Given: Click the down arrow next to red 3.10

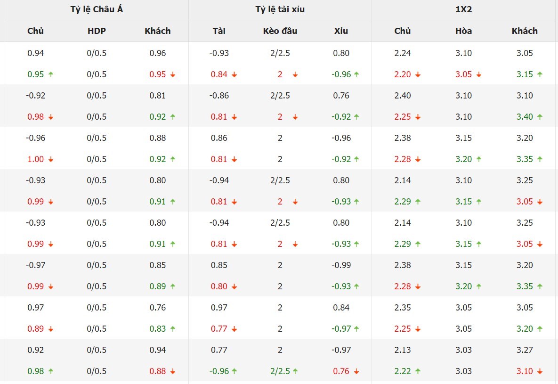Looking at the screenshot, I should tap(540, 371).
